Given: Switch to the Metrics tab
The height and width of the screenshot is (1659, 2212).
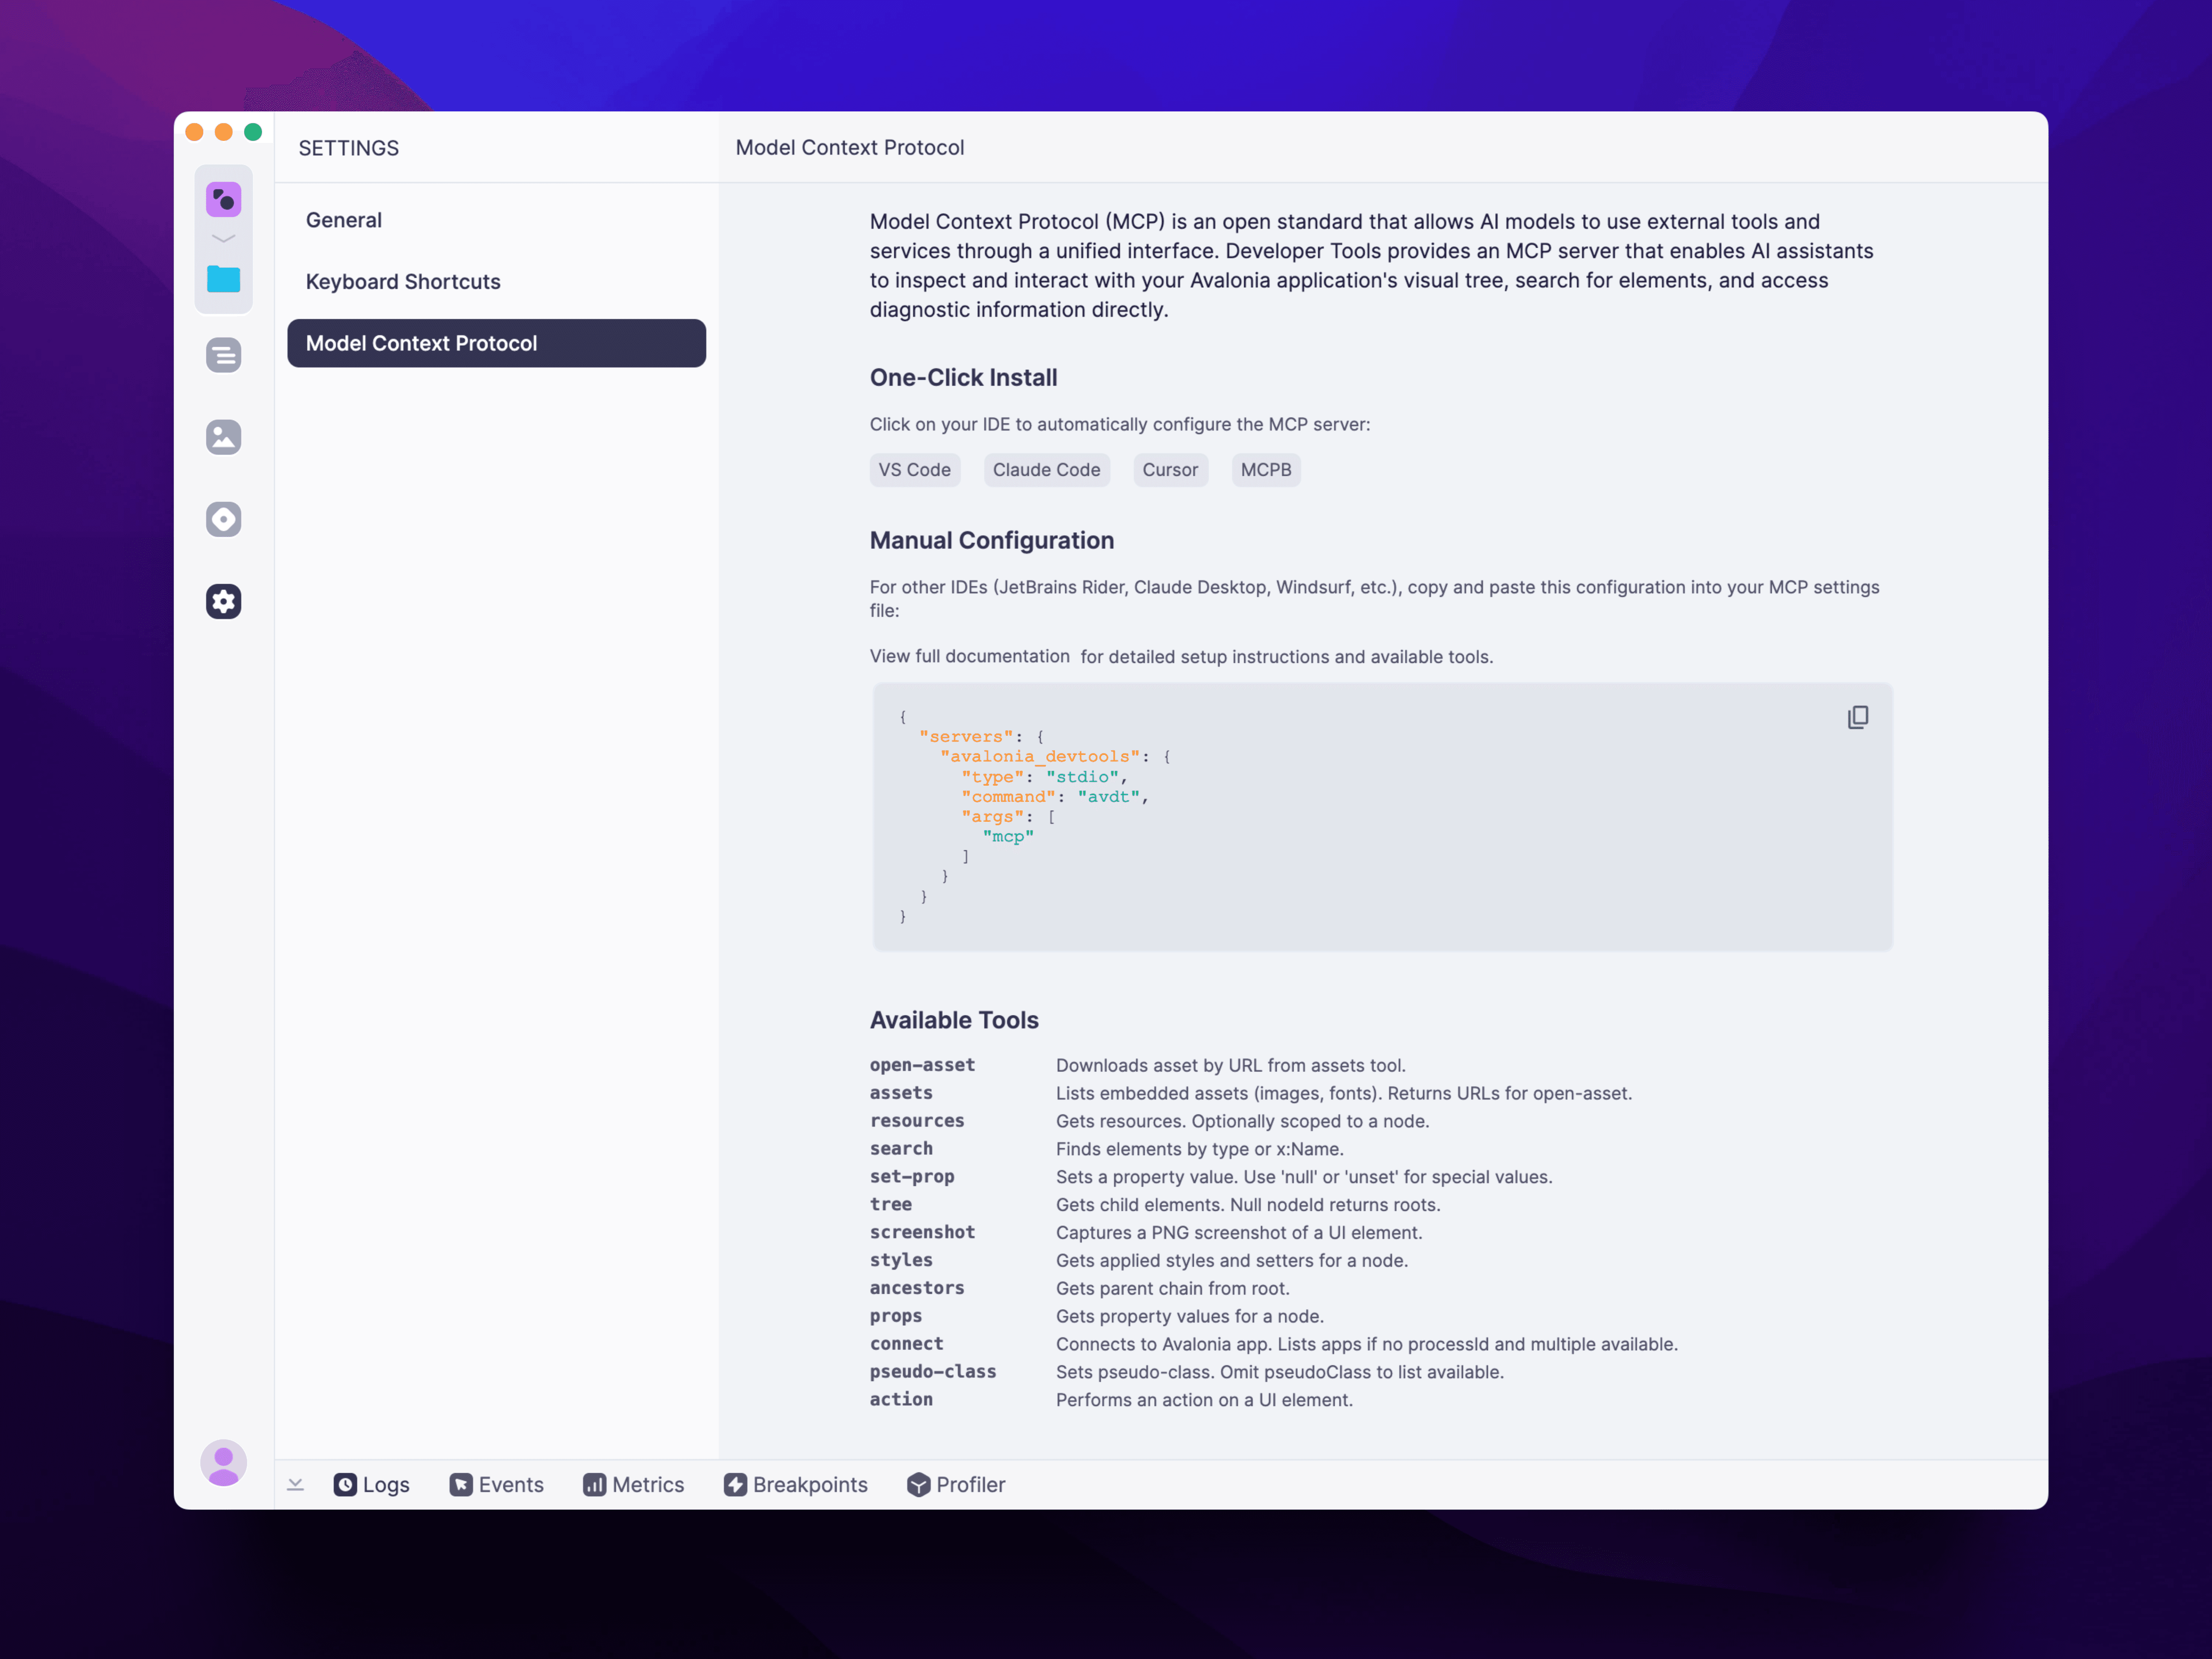Looking at the screenshot, I should [x=634, y=1485].
